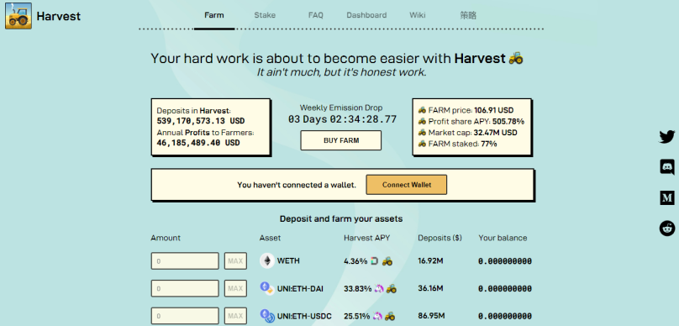Image resolution: width=679 pixels, height=326 pixels.
Task: Focus the UNI:ETH-DAI amount input field
Action: click(185, 288)
